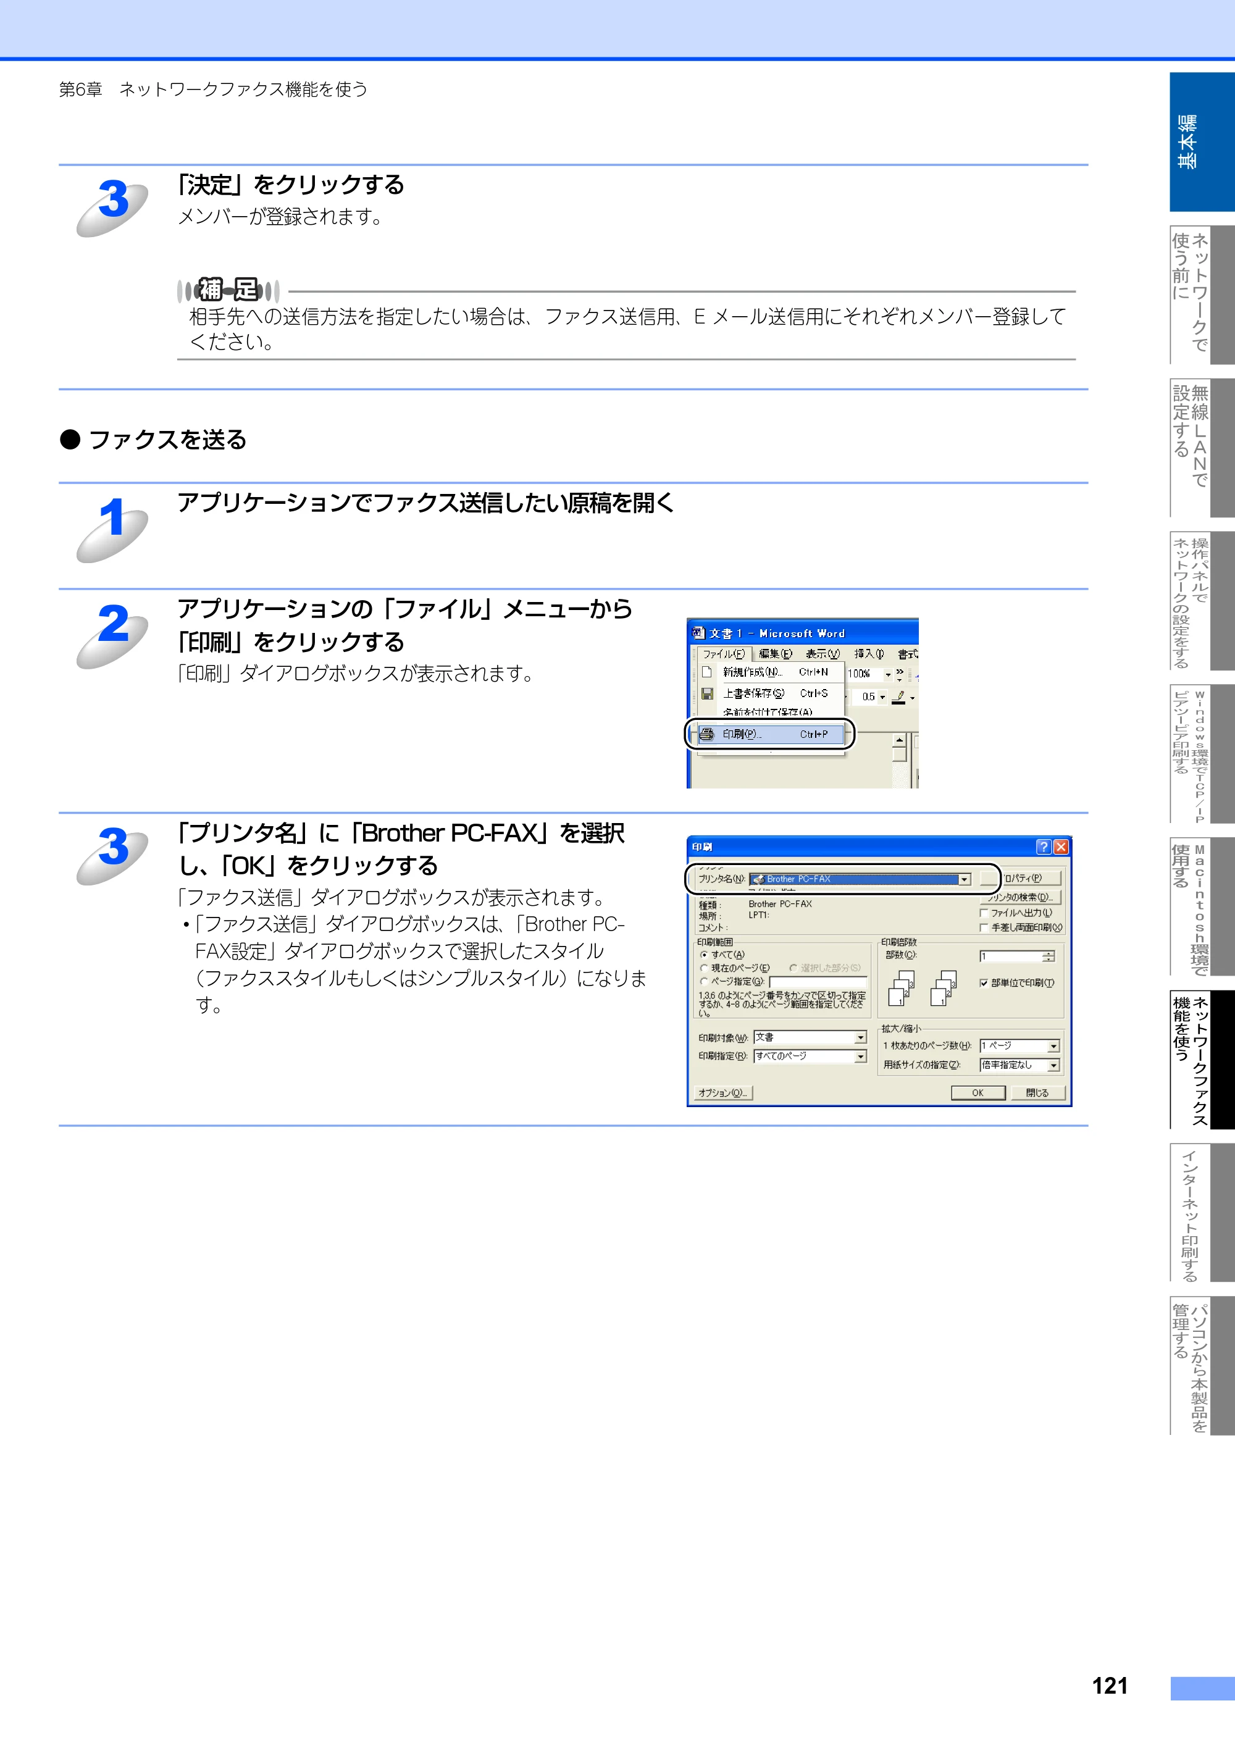1235x1748 pixels.
Task: Open 1枚あたりのページ数 dropdown
Action: click(x=1054, y=1046)
